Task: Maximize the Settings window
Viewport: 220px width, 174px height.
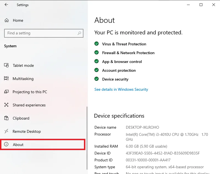Action: pyautogui.click(x=201, y=5)
